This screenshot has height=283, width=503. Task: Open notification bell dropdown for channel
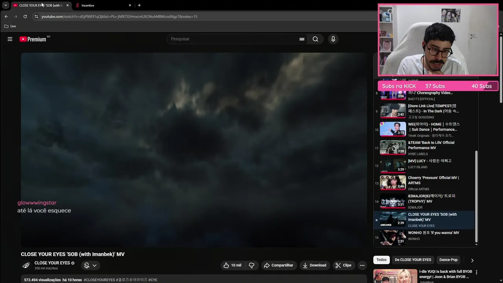(x=90, y=265)
